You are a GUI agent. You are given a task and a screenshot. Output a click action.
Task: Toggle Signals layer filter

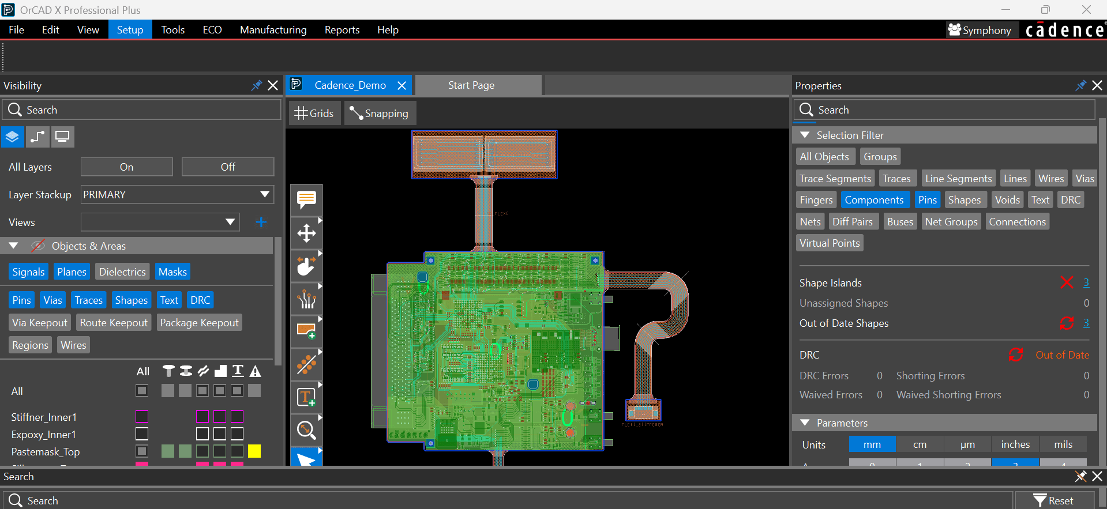(28, 272)
